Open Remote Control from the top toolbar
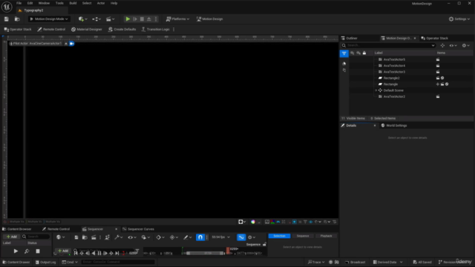The height and width of the screenshot is (267, 475). point(51,30)
